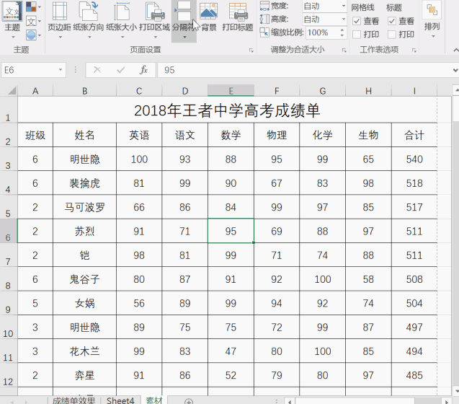This screenshot has width=459, height=404.
Task: Select the 素材 sheet tab
Action: point(154,400)
